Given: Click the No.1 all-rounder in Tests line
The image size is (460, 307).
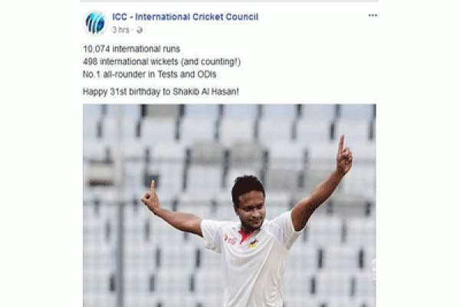Looking at the screenshot, I should point(149,74).
